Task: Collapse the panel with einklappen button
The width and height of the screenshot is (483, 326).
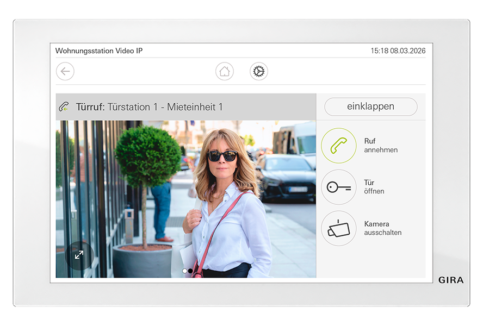Action: point(370,106)
